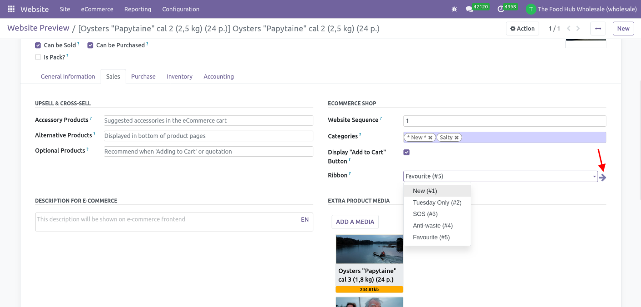Click the Ribbon external link arrow
This screenshot has width=641, height=307.
click(603, 178)
